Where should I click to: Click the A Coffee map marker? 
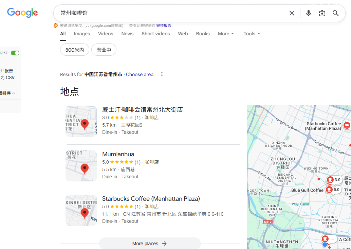tap(329, 239)
